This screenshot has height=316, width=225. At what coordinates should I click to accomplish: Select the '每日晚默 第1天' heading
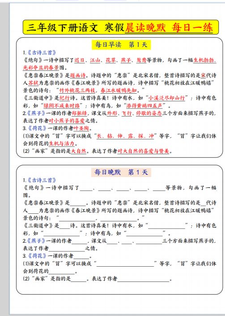121,172
